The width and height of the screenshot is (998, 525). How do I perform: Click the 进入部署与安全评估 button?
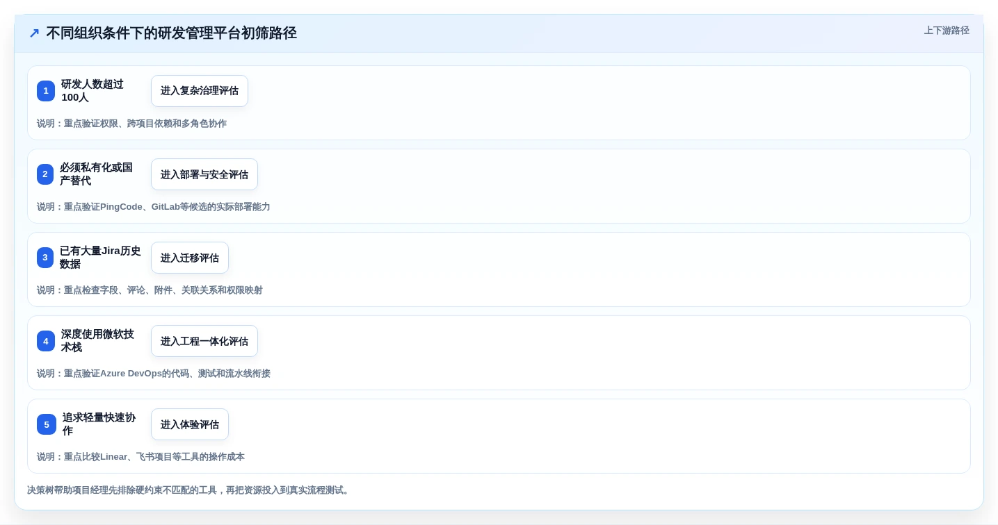point(204,174)
